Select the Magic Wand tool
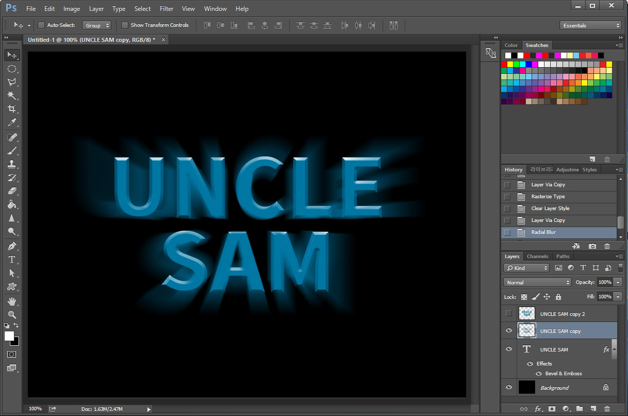The image size is (628, 416). tap(12, 95)
